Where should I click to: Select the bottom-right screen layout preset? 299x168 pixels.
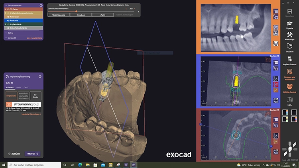294,119
